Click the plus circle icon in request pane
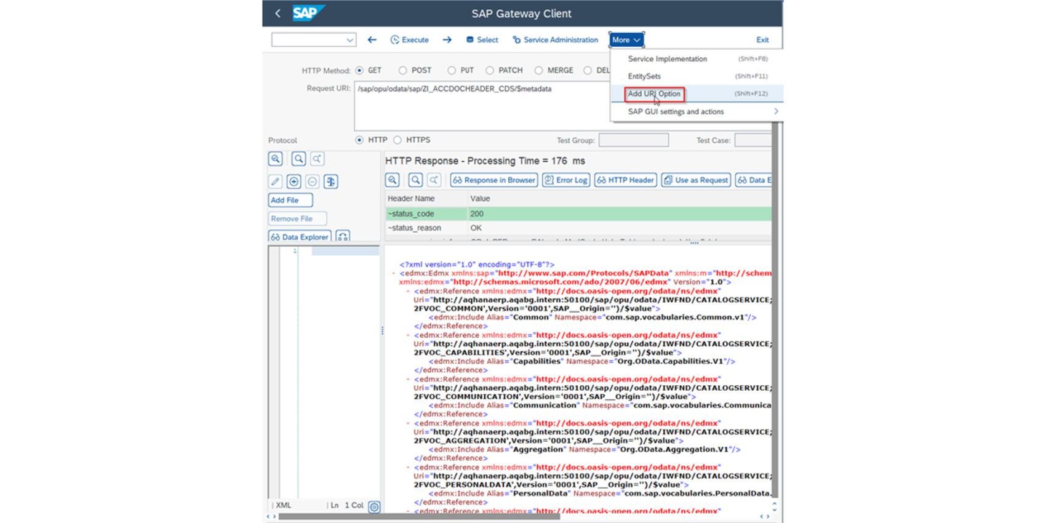 click(293, 182)
